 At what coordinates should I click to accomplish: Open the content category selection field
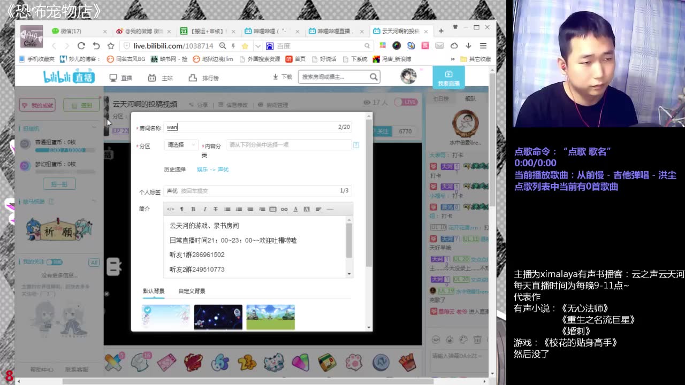[288, 145]
